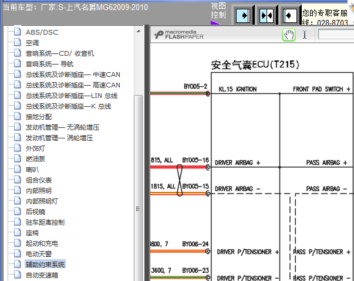This screenshot has width=354, height=281.
Task: Click the page icon beside 组合仪表
Action: click(18, 180)
